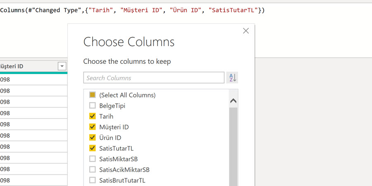Click the BelgeTipi label in list
The width and height of the screenshot is (372, 186).
point(112,106)
